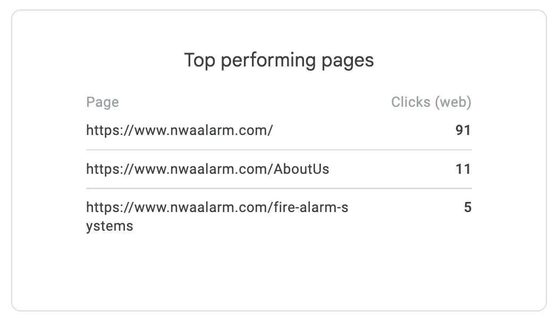The width and height of the screenshot is (557, 321).
Task: Click the empty area at the card's bottom
Action: coord(278,276)
